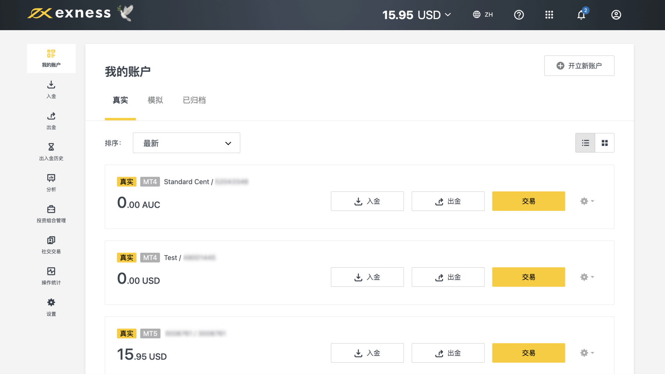Open the notification bell icon

click(581, 15)
